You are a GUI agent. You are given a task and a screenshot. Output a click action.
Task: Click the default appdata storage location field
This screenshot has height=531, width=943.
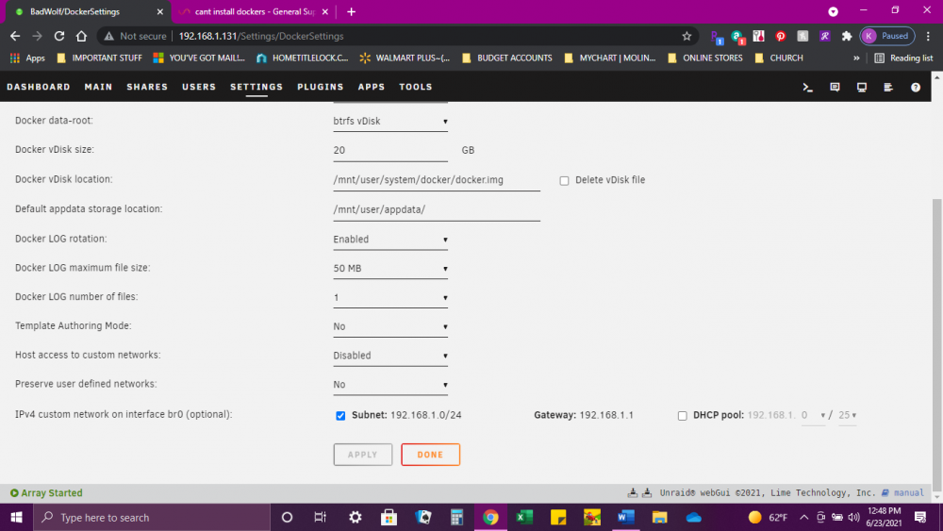pos(437,209)
